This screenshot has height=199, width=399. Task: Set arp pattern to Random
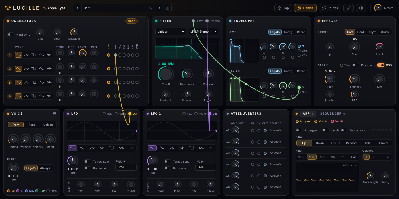(351, 143)
